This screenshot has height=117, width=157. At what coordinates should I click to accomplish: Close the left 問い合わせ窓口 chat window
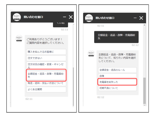click(x=71, y=17)
